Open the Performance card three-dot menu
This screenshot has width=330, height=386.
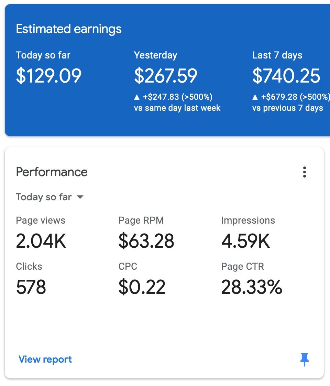pos(304,172)
